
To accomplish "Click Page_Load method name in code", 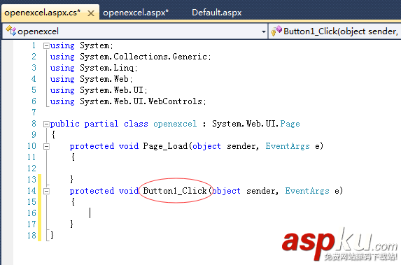I will [165, 146].
